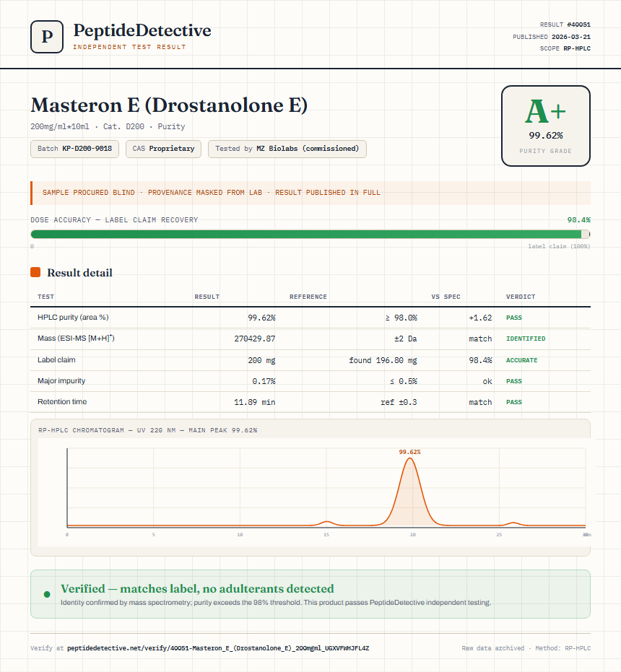Click the PUBLISHED 2026-03-21 date
Viewport: 621px width, 672px height.
[552, 37]
